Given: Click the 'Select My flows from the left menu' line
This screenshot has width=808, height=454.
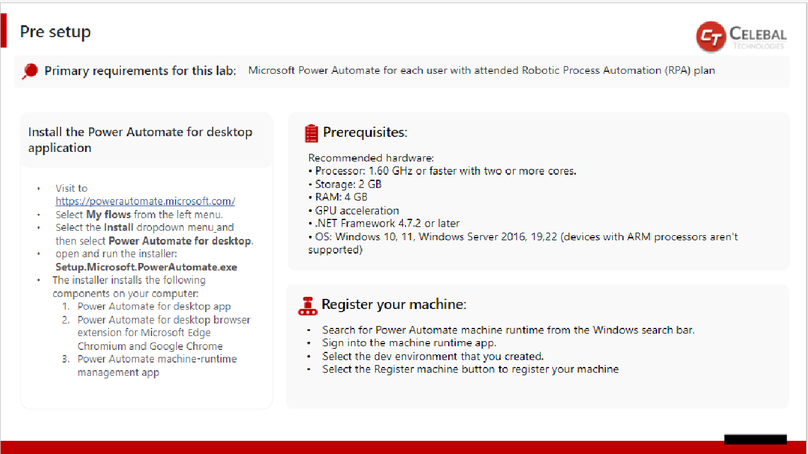Looking at the screenshot, I should click(x=139, y=214).
